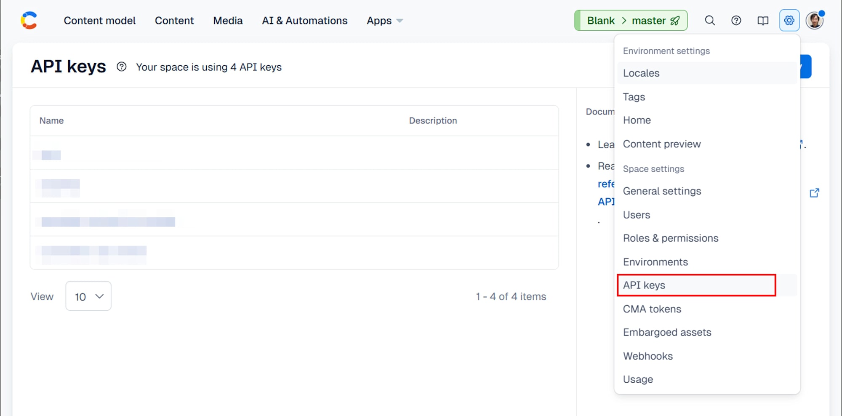Open the search magnifier icon
This screenshot has width=842, height=416.
[710, 21]
